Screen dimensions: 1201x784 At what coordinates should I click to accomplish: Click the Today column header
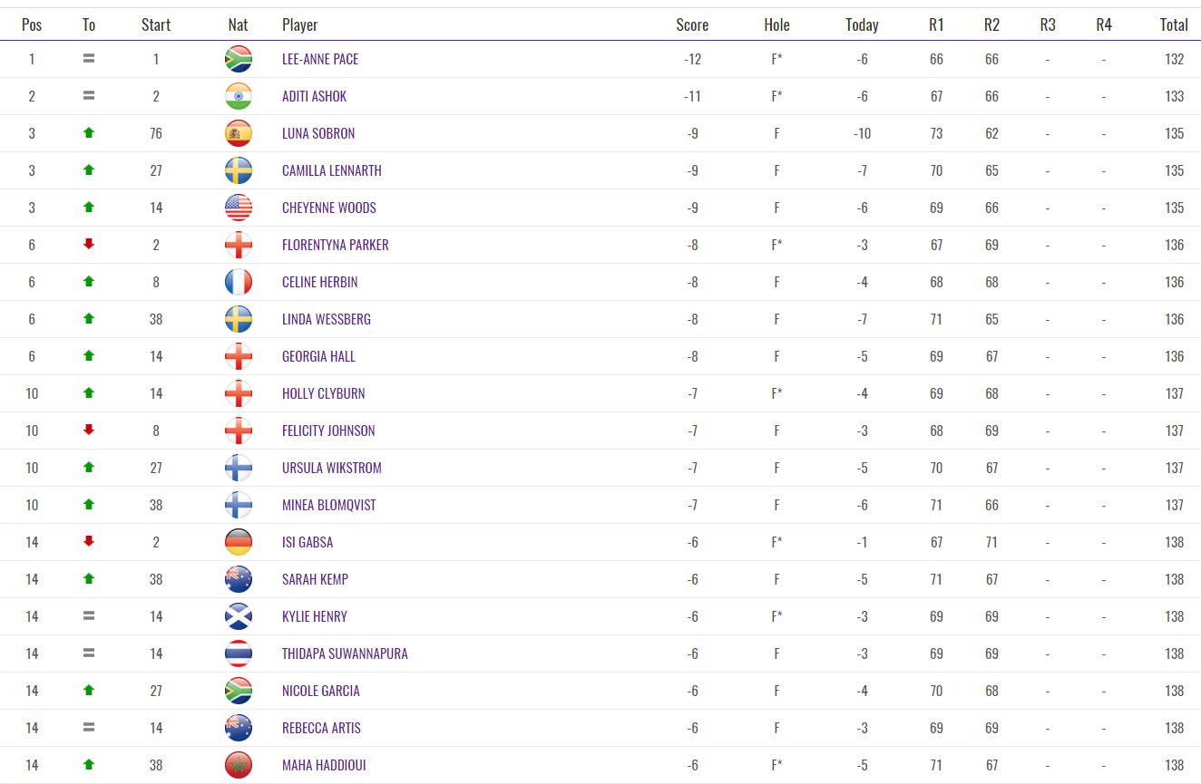pos(862,24)
